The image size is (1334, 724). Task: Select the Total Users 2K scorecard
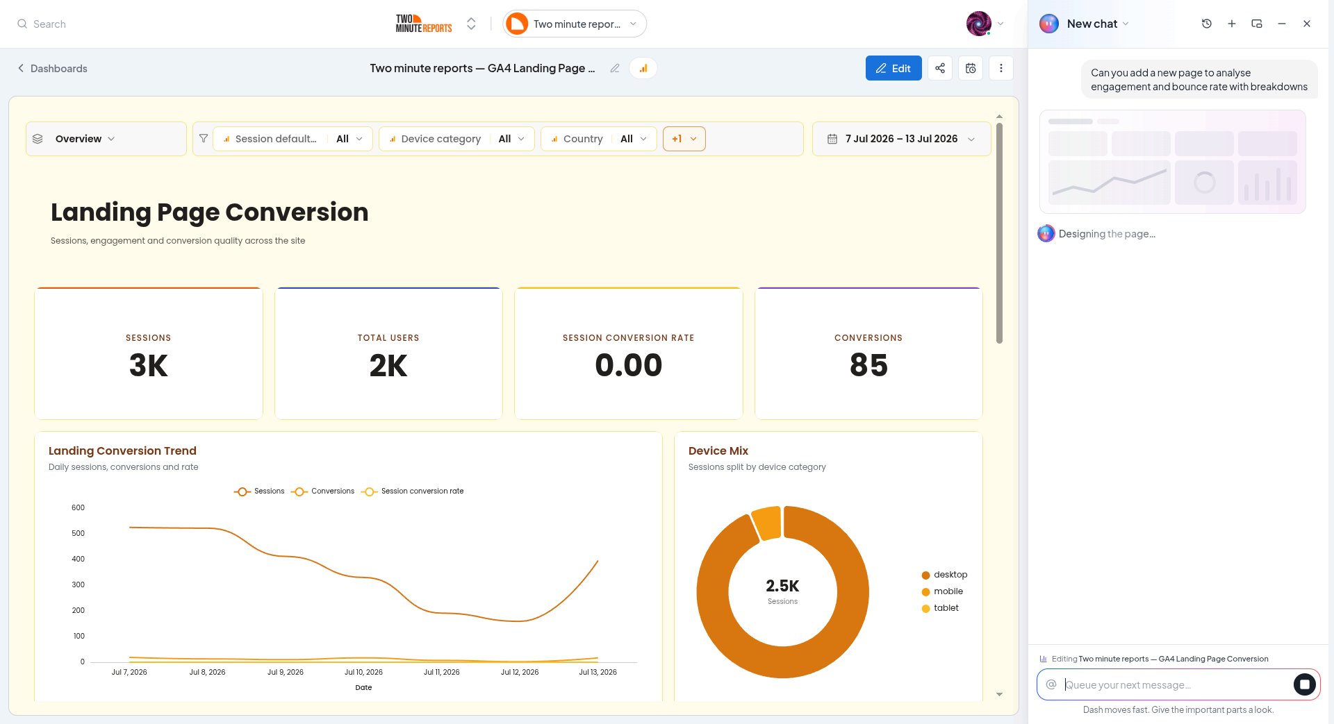388,353
